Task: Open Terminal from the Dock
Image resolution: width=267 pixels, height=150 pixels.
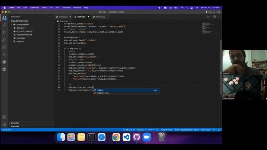Action: coord(91,137)
